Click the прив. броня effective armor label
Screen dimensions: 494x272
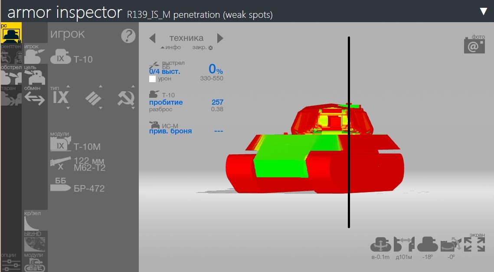pyautogui.click(x=170, y=131)
